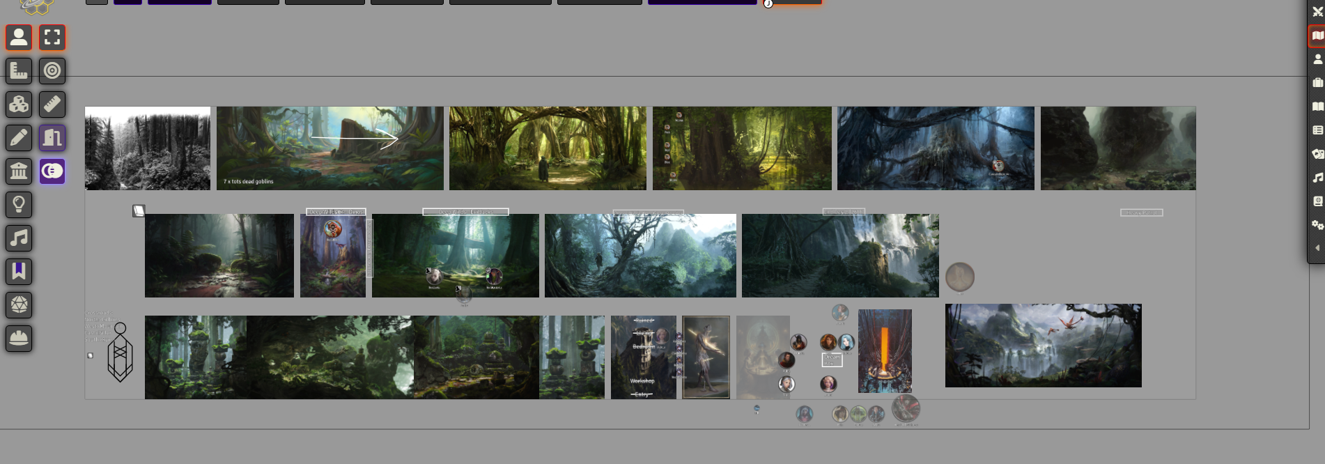
Task: Collapse the right sidebar with the arrow
Action: tap(1317, 248)
